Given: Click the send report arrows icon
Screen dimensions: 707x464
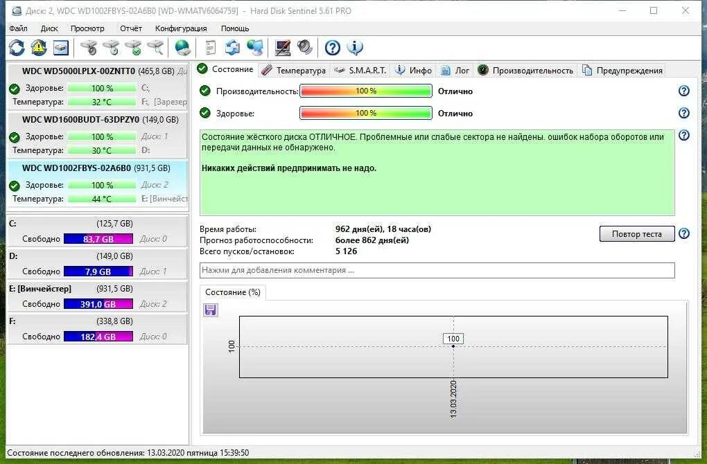Looking at the screenshot, I should tap(232, 47).
